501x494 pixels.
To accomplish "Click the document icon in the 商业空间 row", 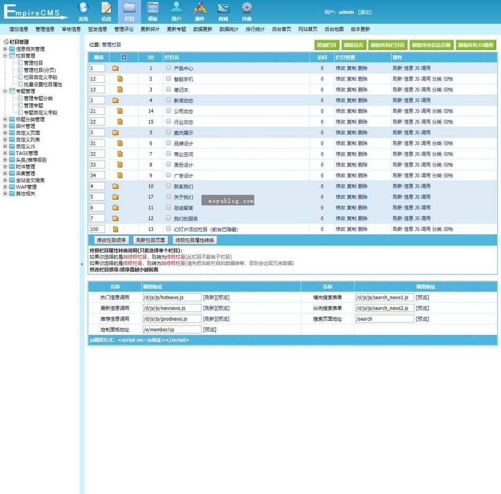I will pyautogui.click(x=120, y=154).
